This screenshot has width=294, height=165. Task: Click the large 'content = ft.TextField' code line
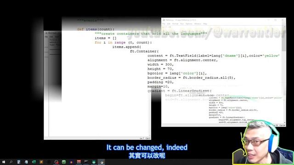click(x=214, y=56)
